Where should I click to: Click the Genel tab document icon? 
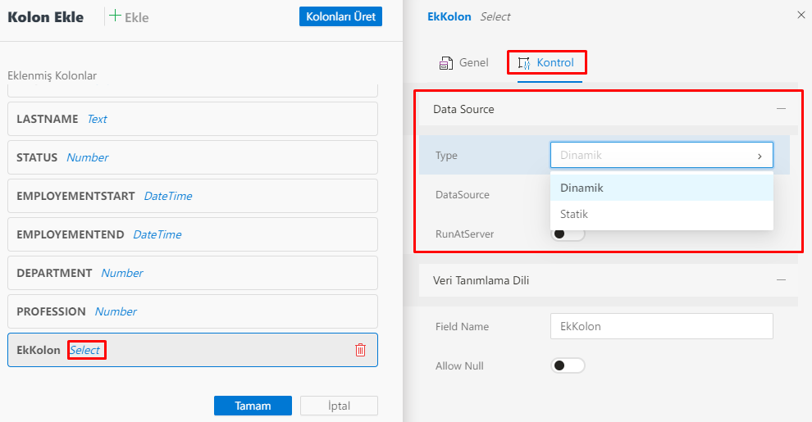[446, 63]
